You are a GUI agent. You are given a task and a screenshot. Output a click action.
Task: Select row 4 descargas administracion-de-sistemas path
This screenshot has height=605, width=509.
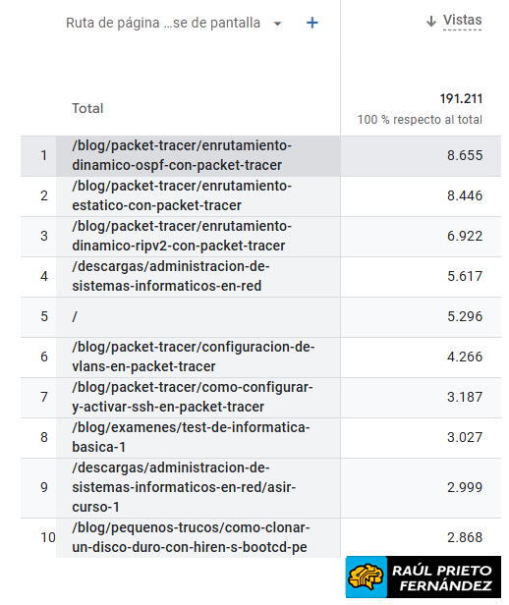171,276
